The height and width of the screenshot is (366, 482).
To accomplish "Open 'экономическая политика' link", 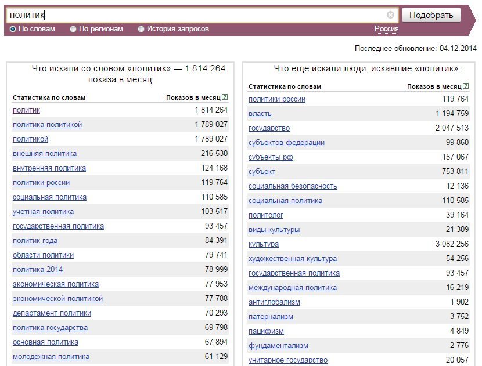I will pyautogui.click(x=56, y=284).
